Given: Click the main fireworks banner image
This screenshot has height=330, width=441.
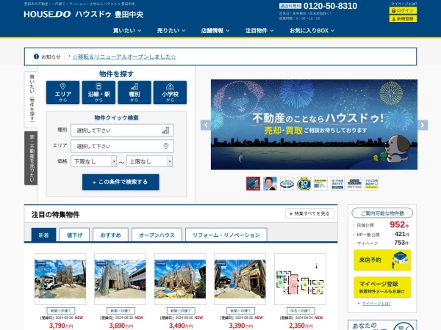Looking at the screenshot, I should [x=314, y=125].
